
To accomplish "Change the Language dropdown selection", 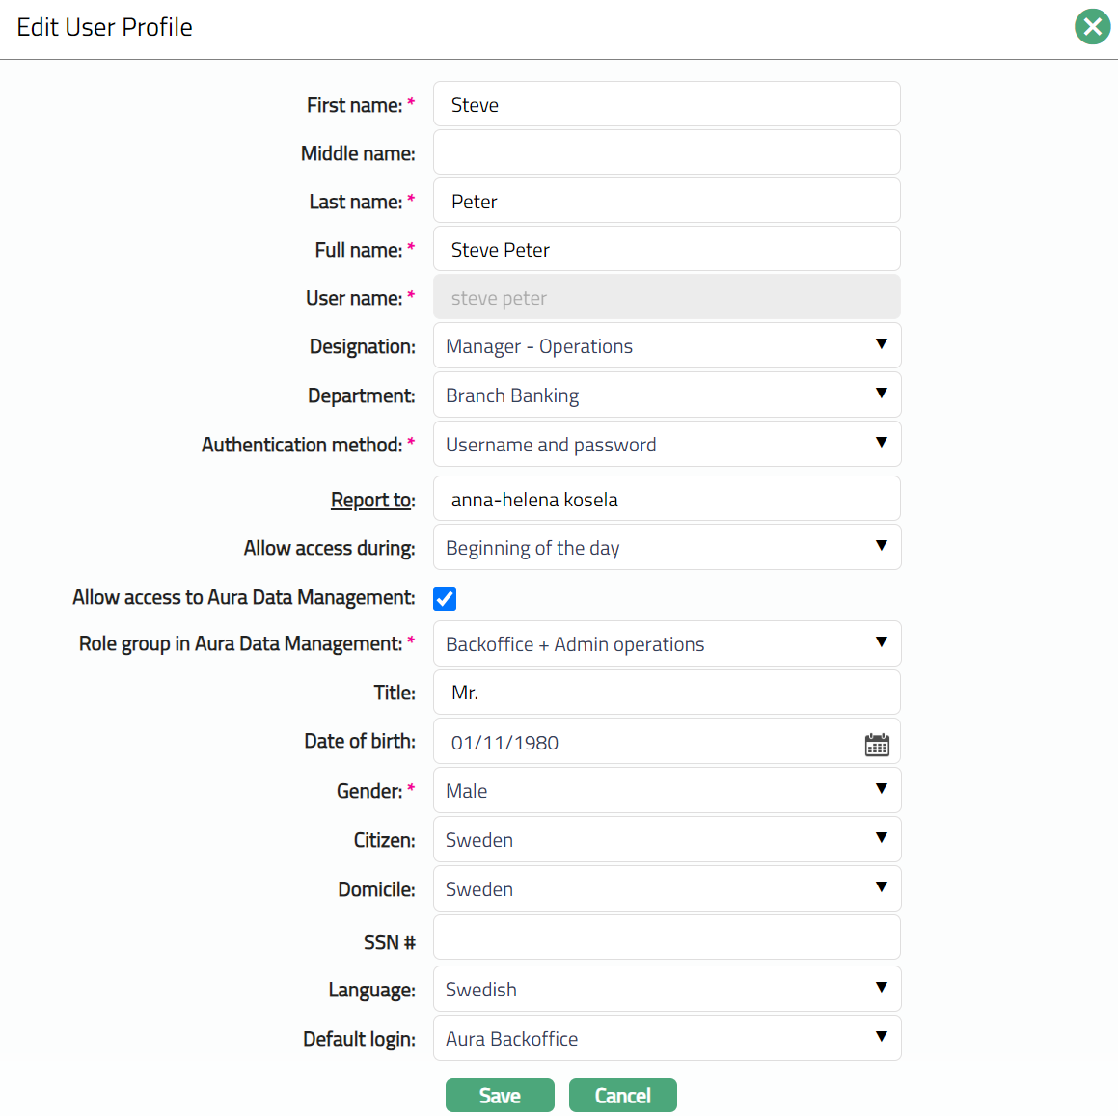I will 667,990.
